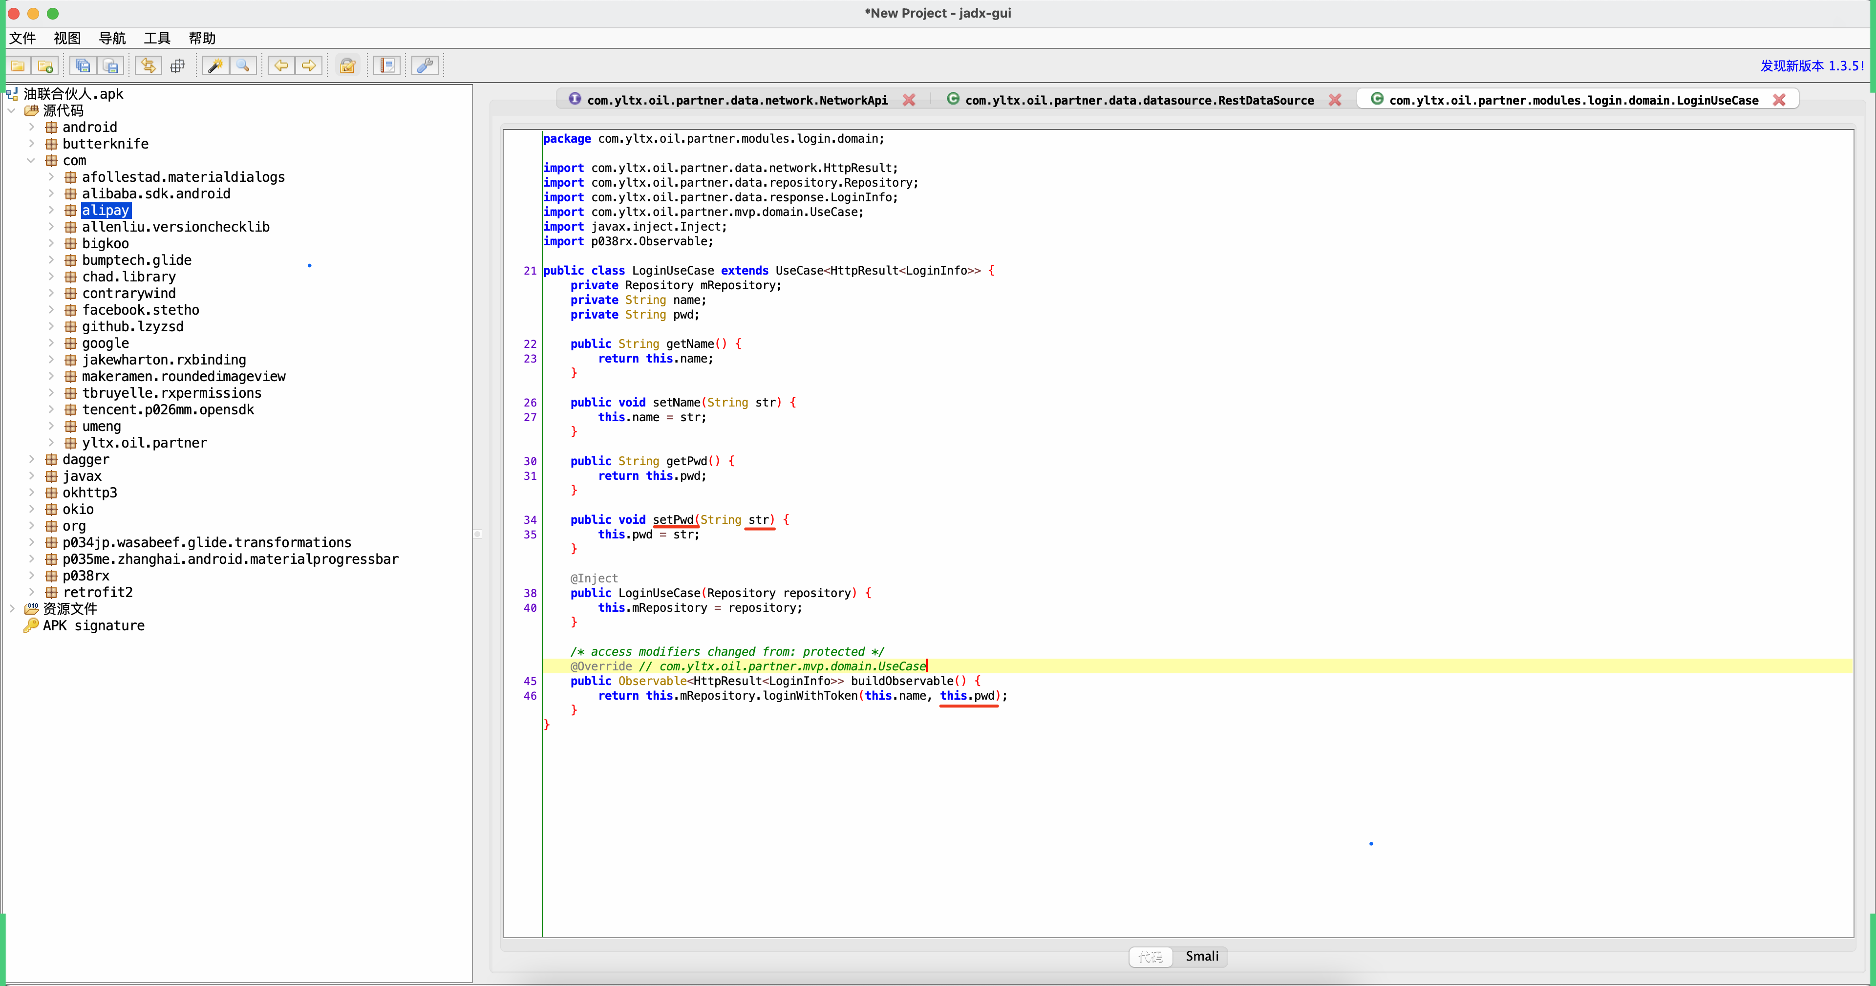The height and width of the screenshot is (986, 1876).
Task: Close the NetworkApi tab
Action: [910, 100]
